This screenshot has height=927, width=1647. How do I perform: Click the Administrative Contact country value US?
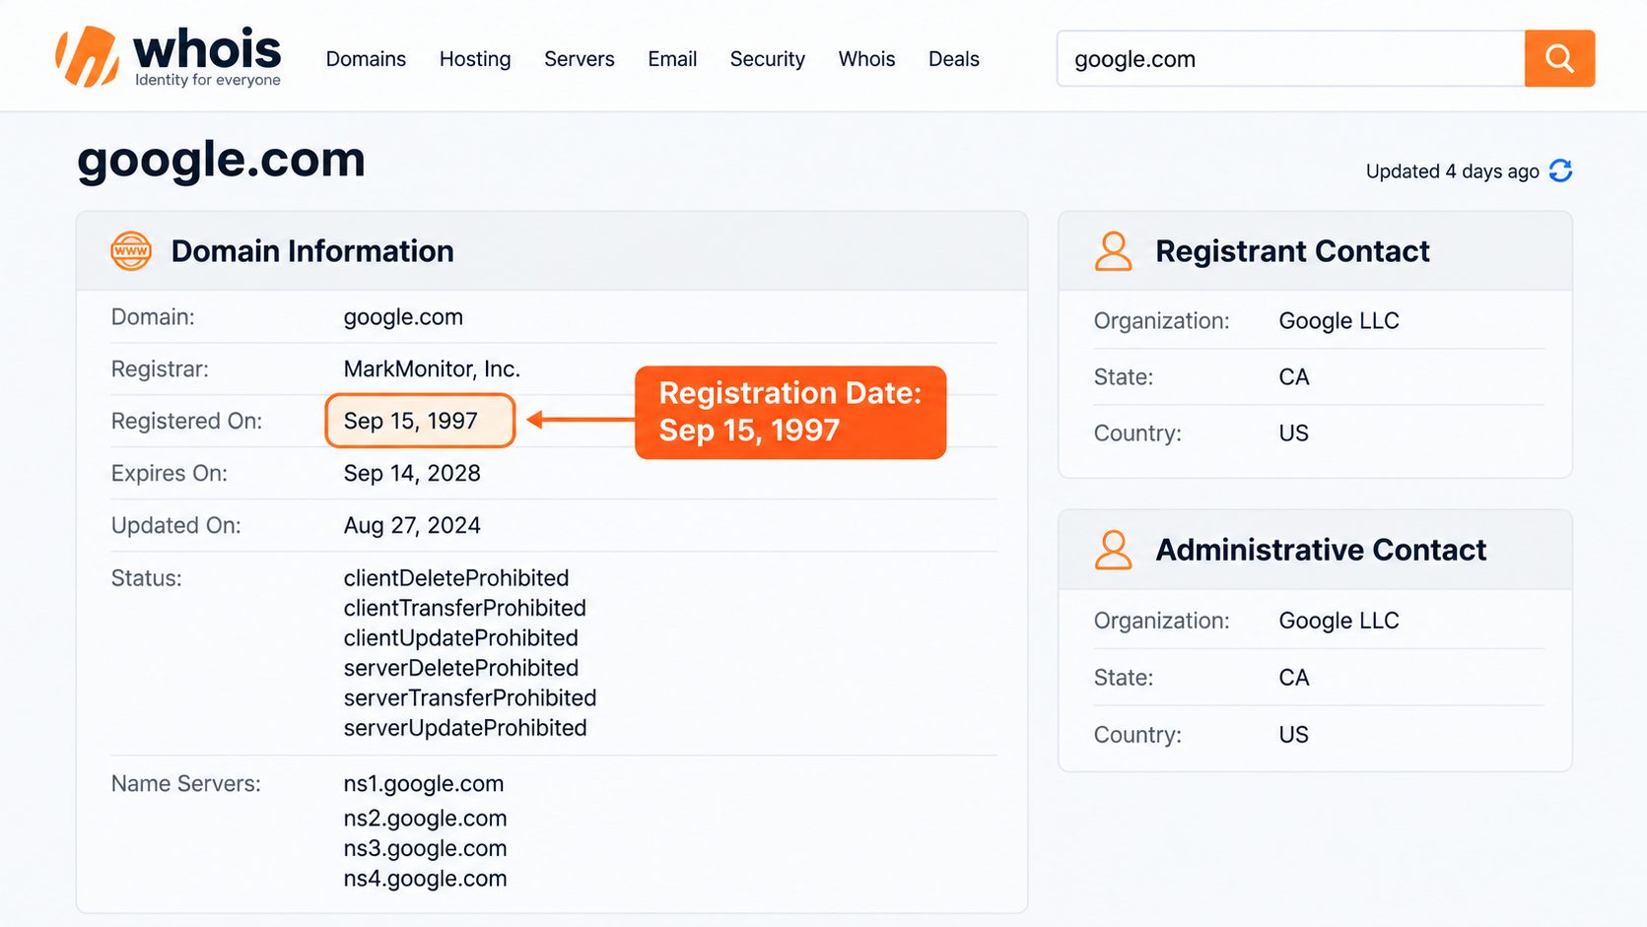[1294, 735]
